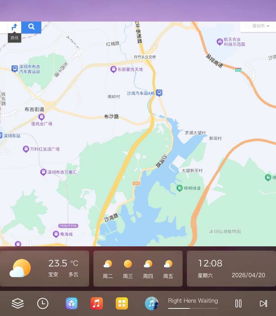Pause the current song
The width and height of the screenshot is (276, 316).
pyautogui.click(x=238, y=303)
